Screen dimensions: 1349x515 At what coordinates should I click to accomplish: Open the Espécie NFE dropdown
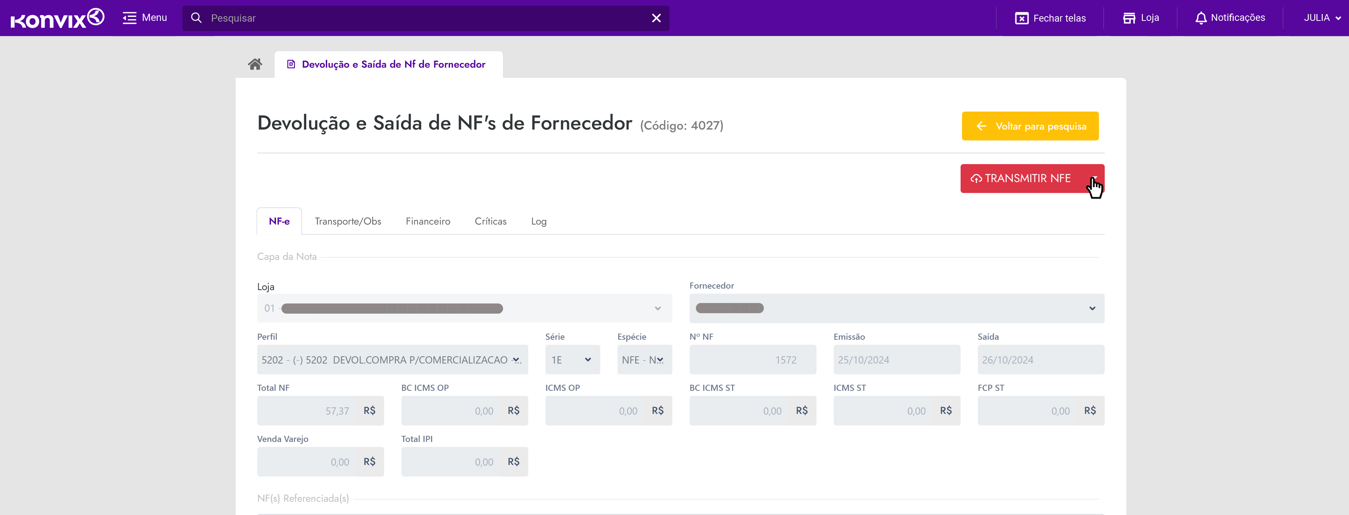tap(644, 360)
